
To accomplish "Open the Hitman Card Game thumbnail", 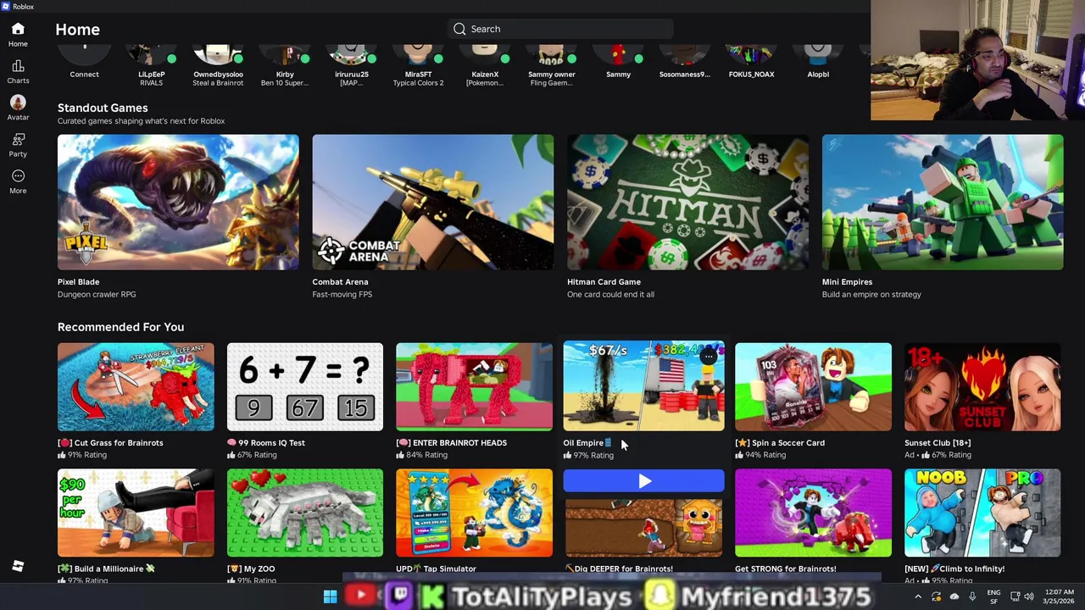I will 687,202.
